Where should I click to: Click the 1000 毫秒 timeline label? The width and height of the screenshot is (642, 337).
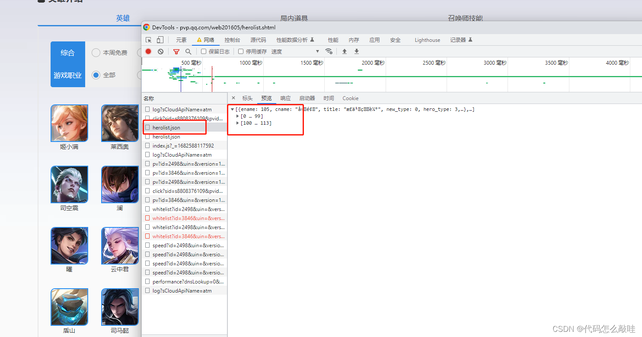click(251, 63)
